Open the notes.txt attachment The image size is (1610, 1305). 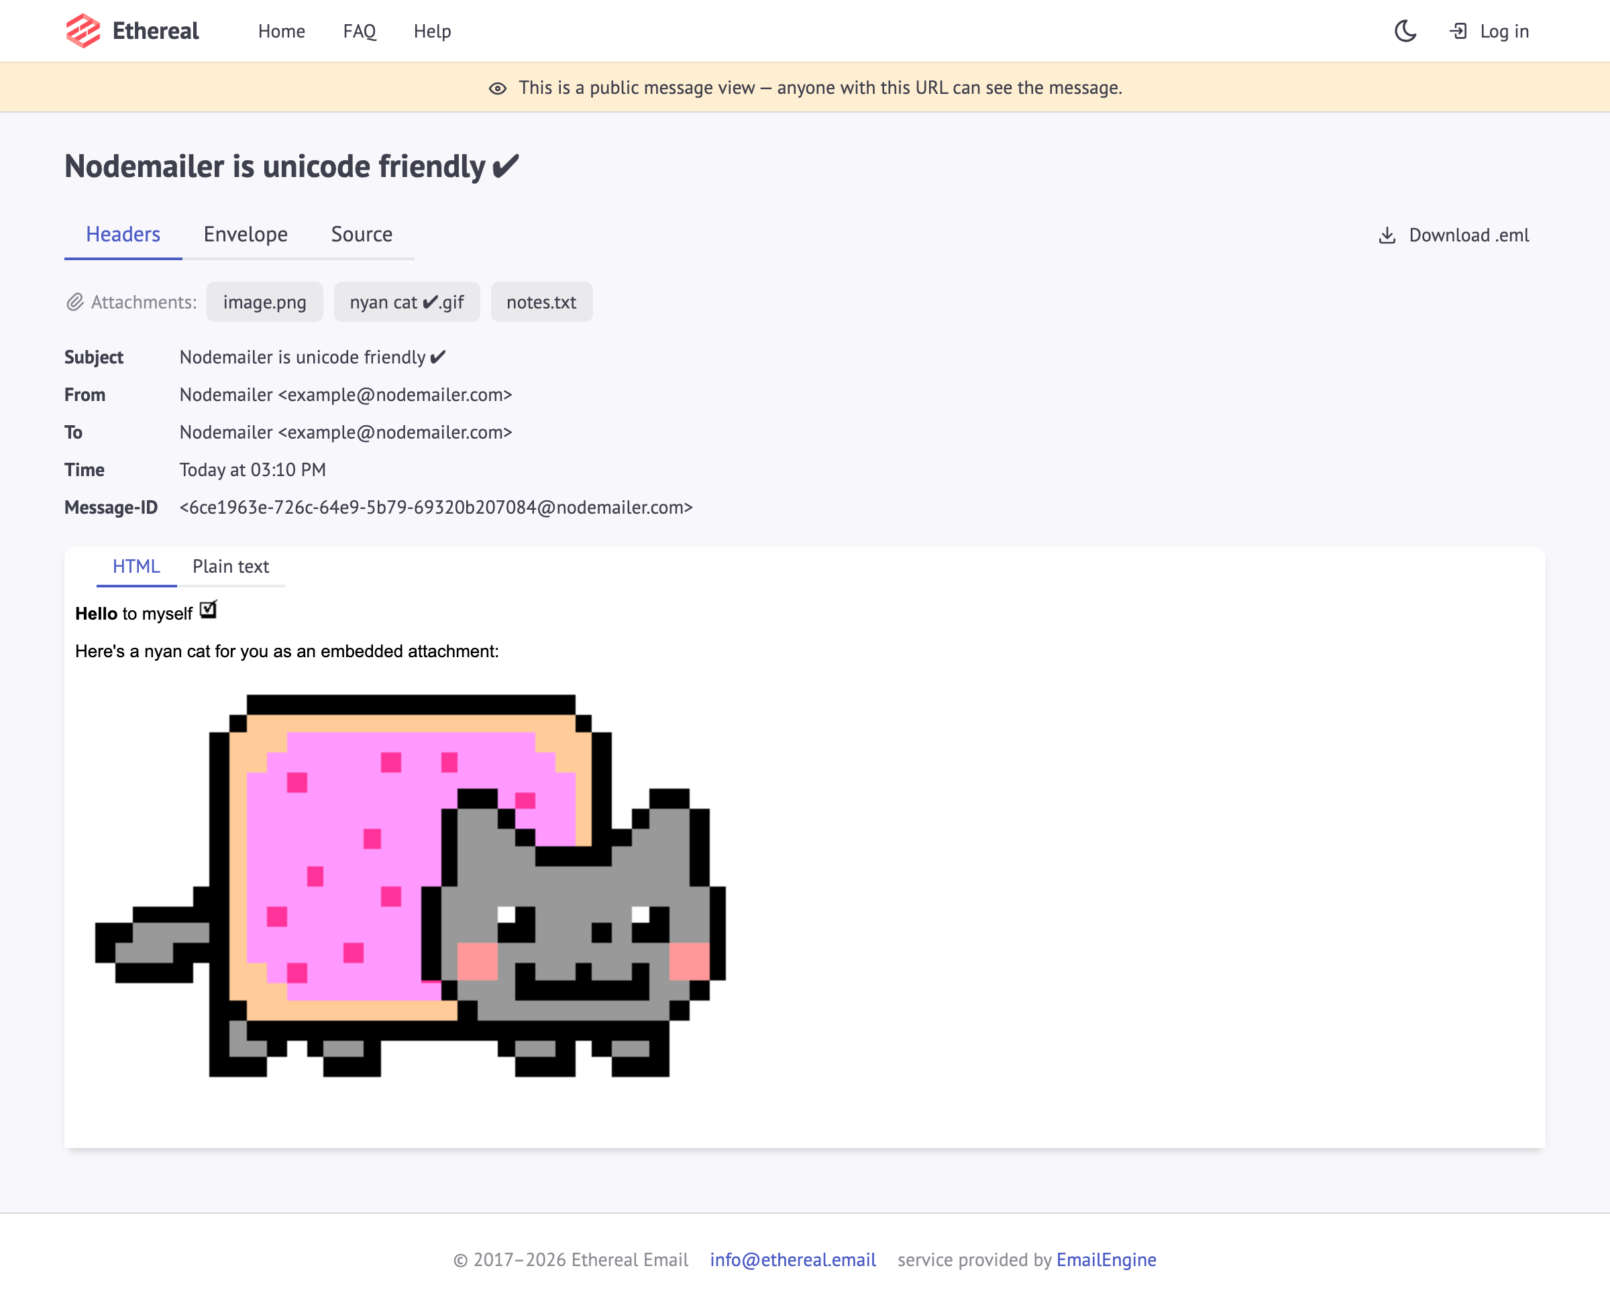tap(541, 302)
